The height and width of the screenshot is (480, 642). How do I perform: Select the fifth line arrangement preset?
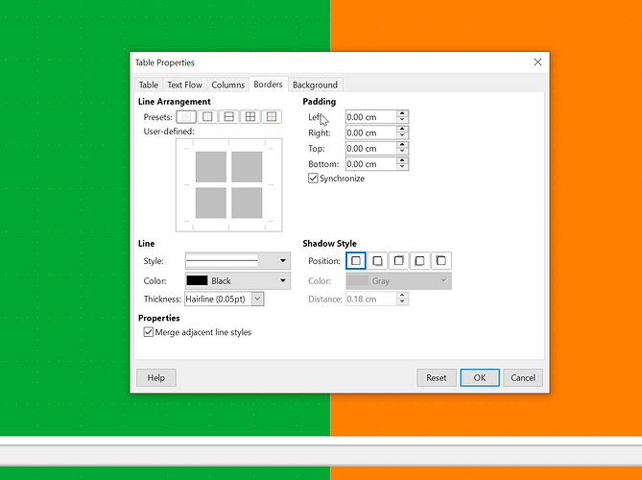tap(273, 117)
